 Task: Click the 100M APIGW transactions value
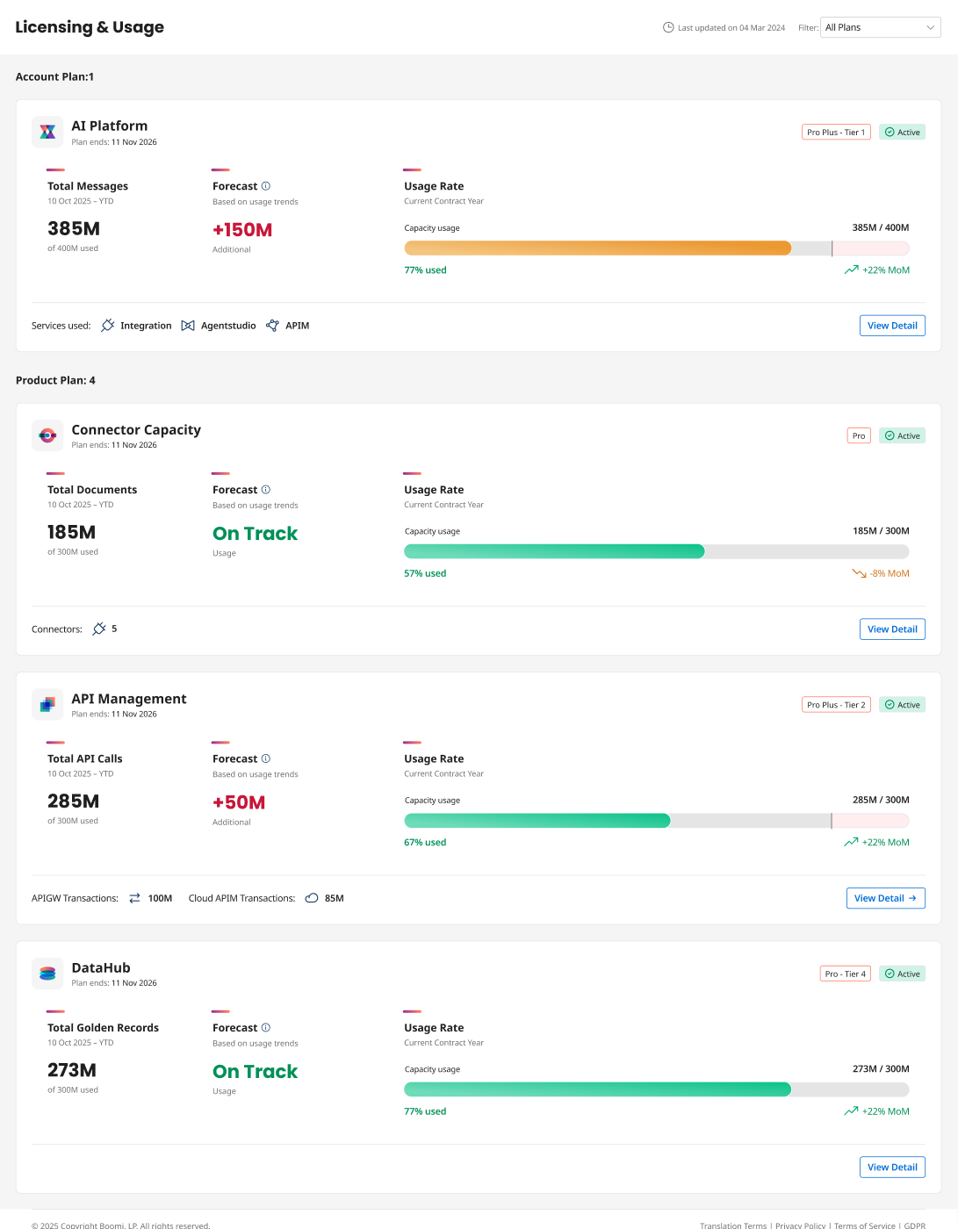160,898
